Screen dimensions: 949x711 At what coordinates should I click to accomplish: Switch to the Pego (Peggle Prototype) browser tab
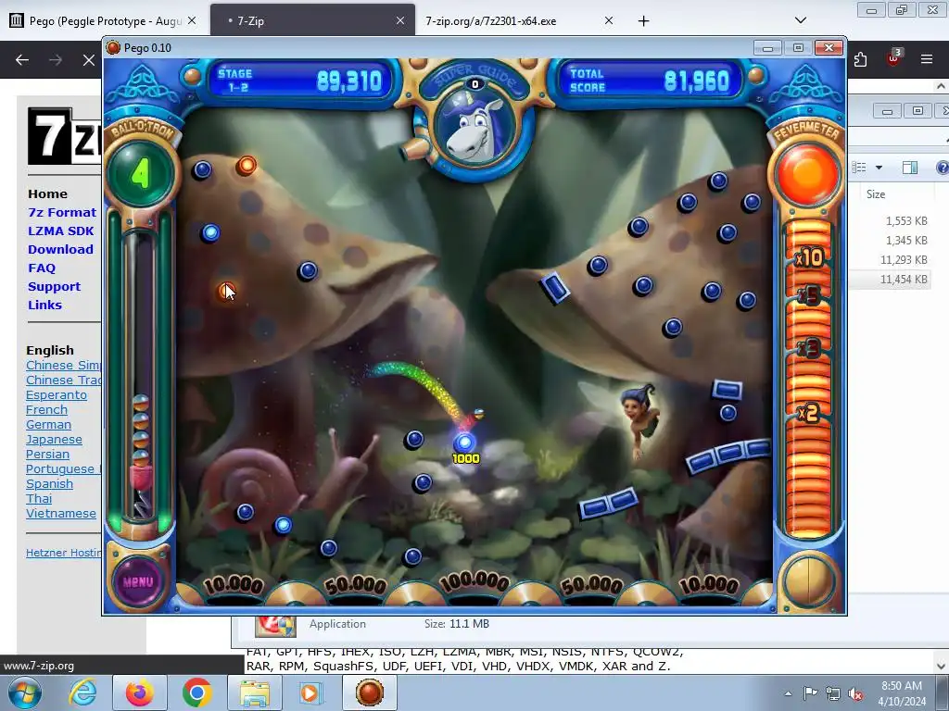104,20
